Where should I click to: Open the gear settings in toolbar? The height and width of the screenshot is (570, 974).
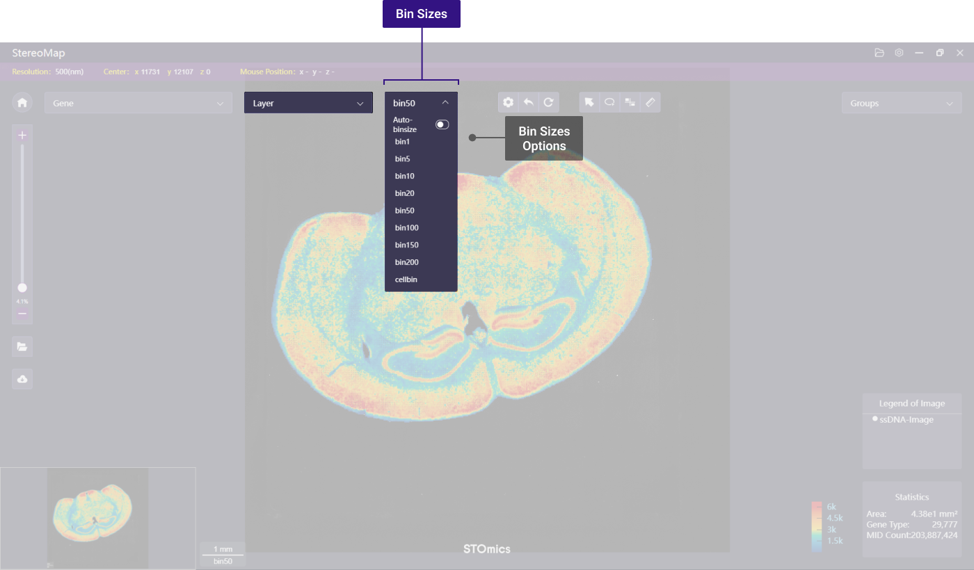tap(508, 102)
